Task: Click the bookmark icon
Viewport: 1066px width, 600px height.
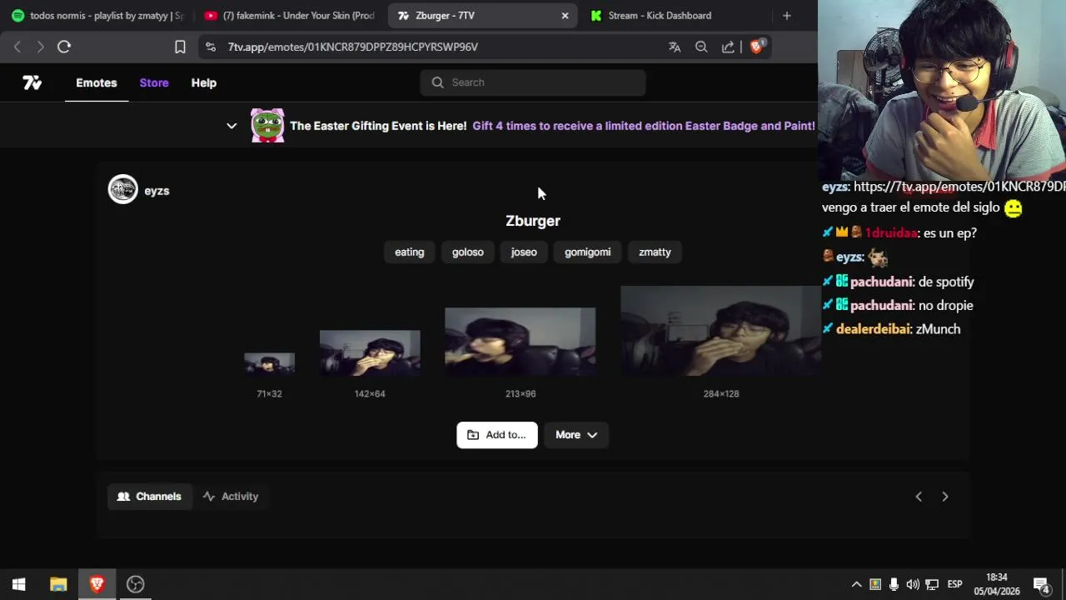Action: pos(180,47)
